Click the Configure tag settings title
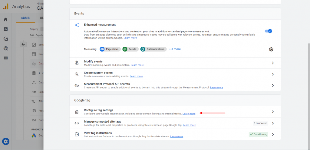310x150 pixels. (99, 110)
